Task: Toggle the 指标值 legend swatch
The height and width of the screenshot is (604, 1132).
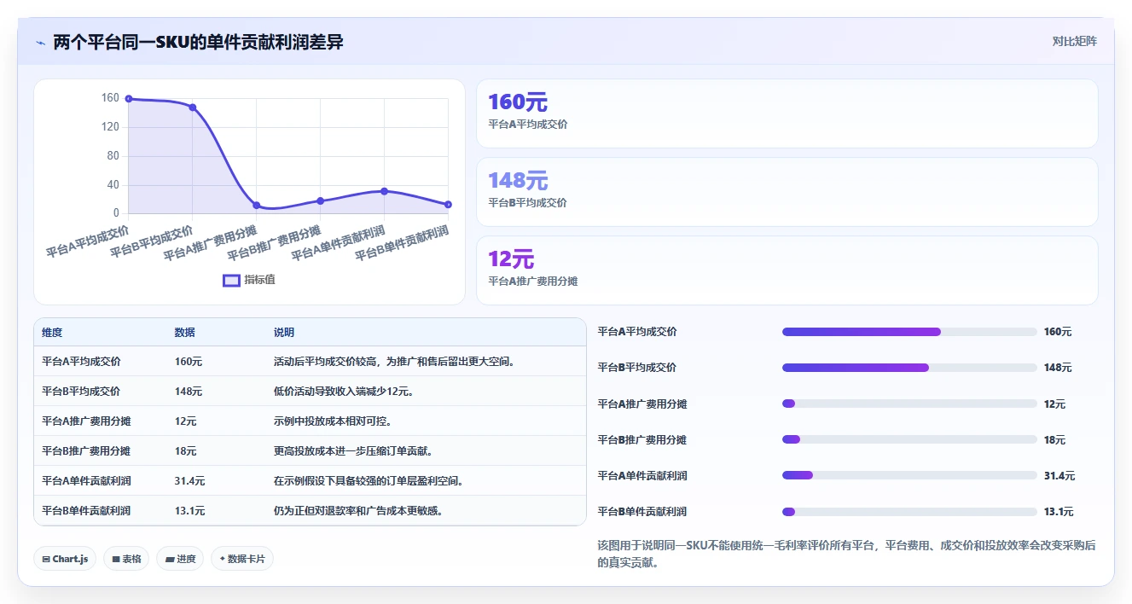Action: tap(231, 280)
